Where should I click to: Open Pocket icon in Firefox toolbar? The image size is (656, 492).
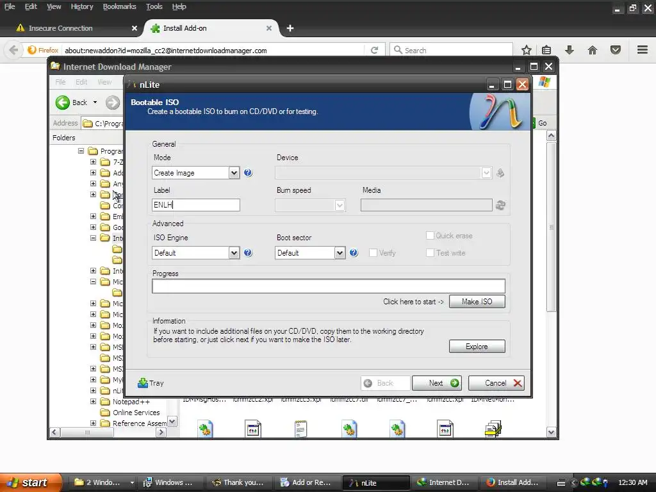coord(616,50)
